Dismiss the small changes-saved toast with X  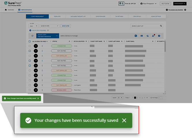(38, 98)
